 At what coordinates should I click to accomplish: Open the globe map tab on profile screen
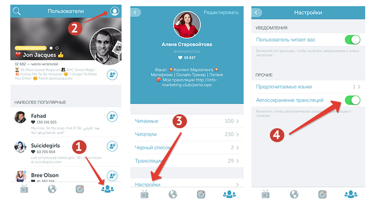[x=173, y=194]
